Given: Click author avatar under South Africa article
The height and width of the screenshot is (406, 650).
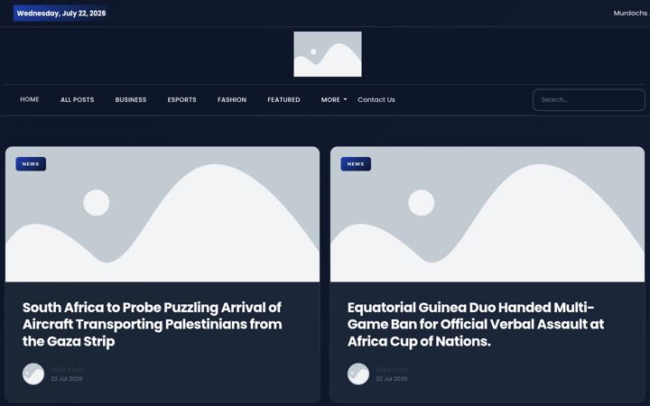Looking at the screenshot, I should 33,374.
